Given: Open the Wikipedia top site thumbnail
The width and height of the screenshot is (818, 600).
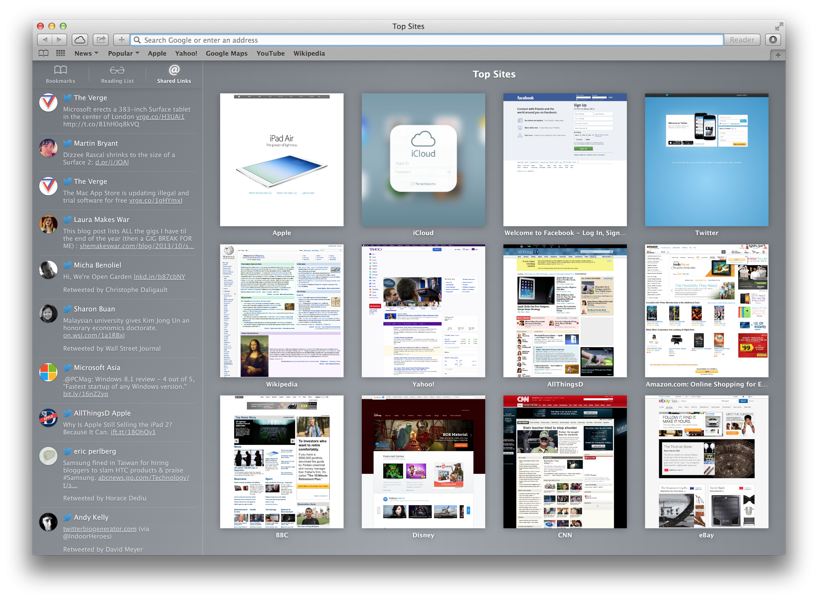Looking at the screenshot, I should (x=282, y=311).
